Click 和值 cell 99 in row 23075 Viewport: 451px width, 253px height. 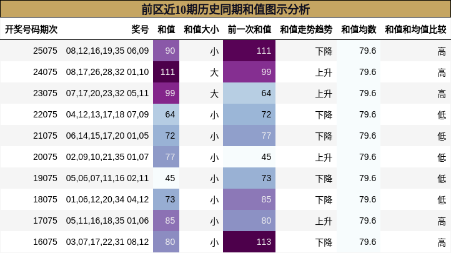pos(166,94)
